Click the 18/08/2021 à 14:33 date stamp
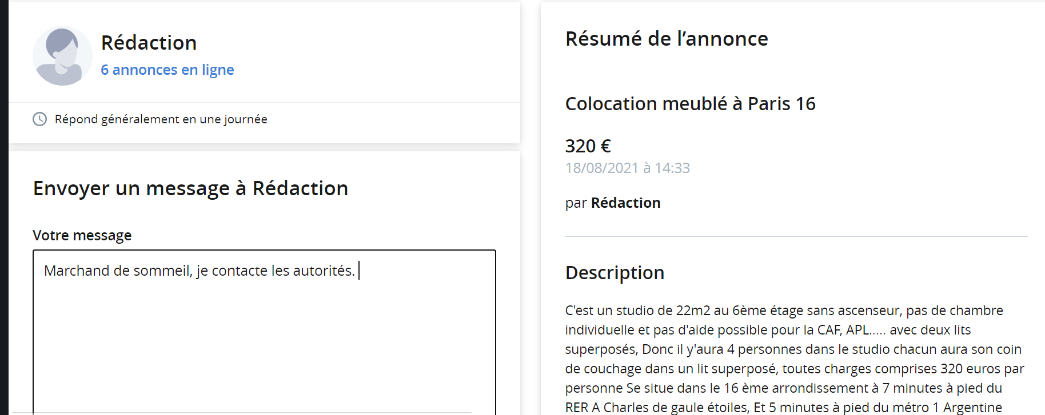 coord(627,168)
